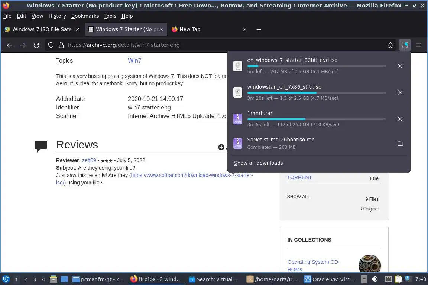
Task: Open the History menu
Action: [57, 16]
